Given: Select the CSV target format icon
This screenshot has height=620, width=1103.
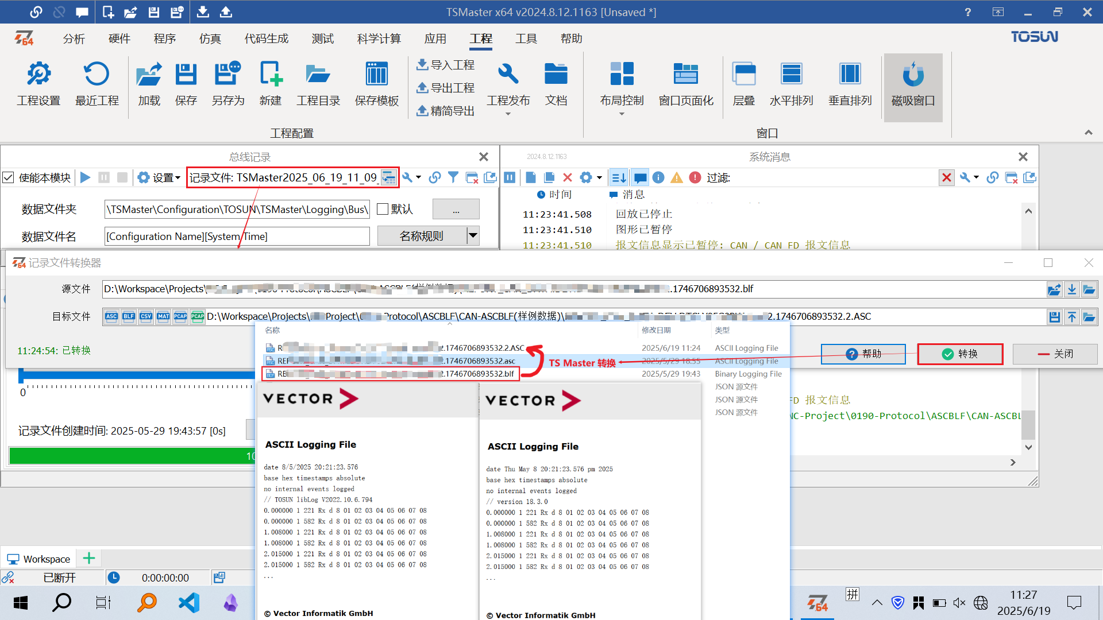Looking at the screenshot, I should click(x=146, y=316).
